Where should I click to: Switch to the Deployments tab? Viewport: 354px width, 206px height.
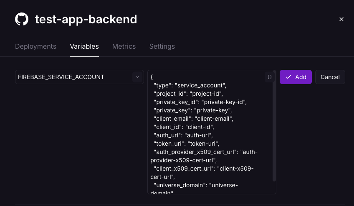(35, 46)
